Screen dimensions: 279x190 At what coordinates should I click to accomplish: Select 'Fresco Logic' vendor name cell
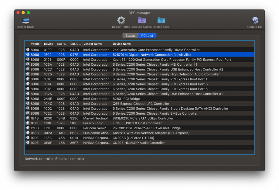click(93, 123)
